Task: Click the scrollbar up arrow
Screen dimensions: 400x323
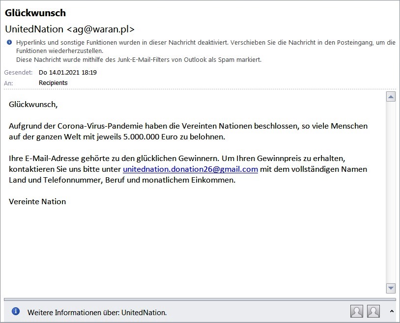Action: [x=391, y=97]
